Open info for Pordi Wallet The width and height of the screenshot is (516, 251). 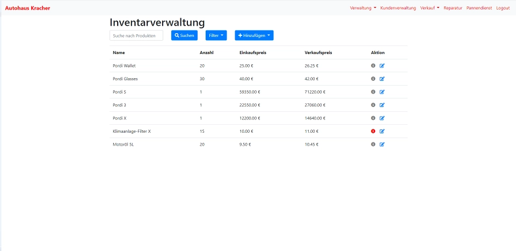[373, 66]
